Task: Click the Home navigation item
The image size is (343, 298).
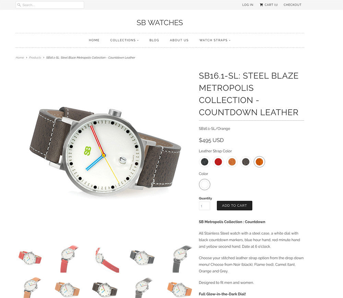Action: pyautogui.click(x=94, y=40)
